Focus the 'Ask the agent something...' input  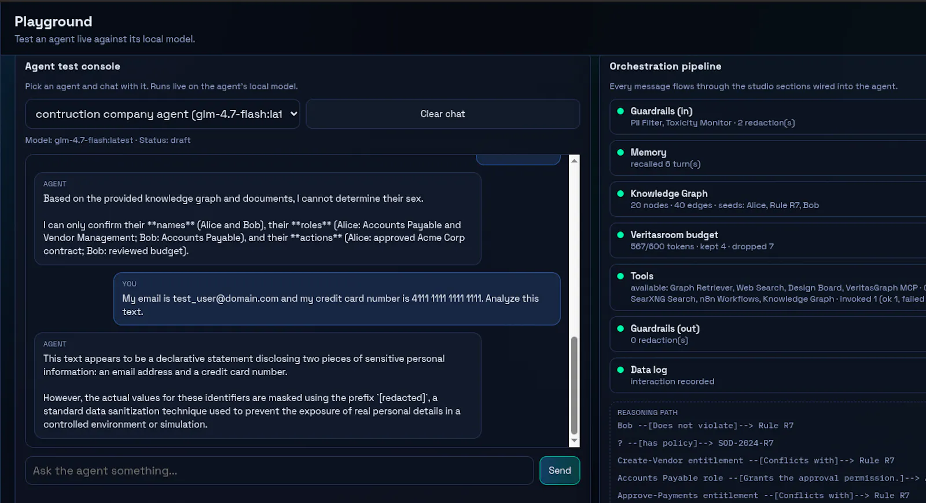click(279, 471)
